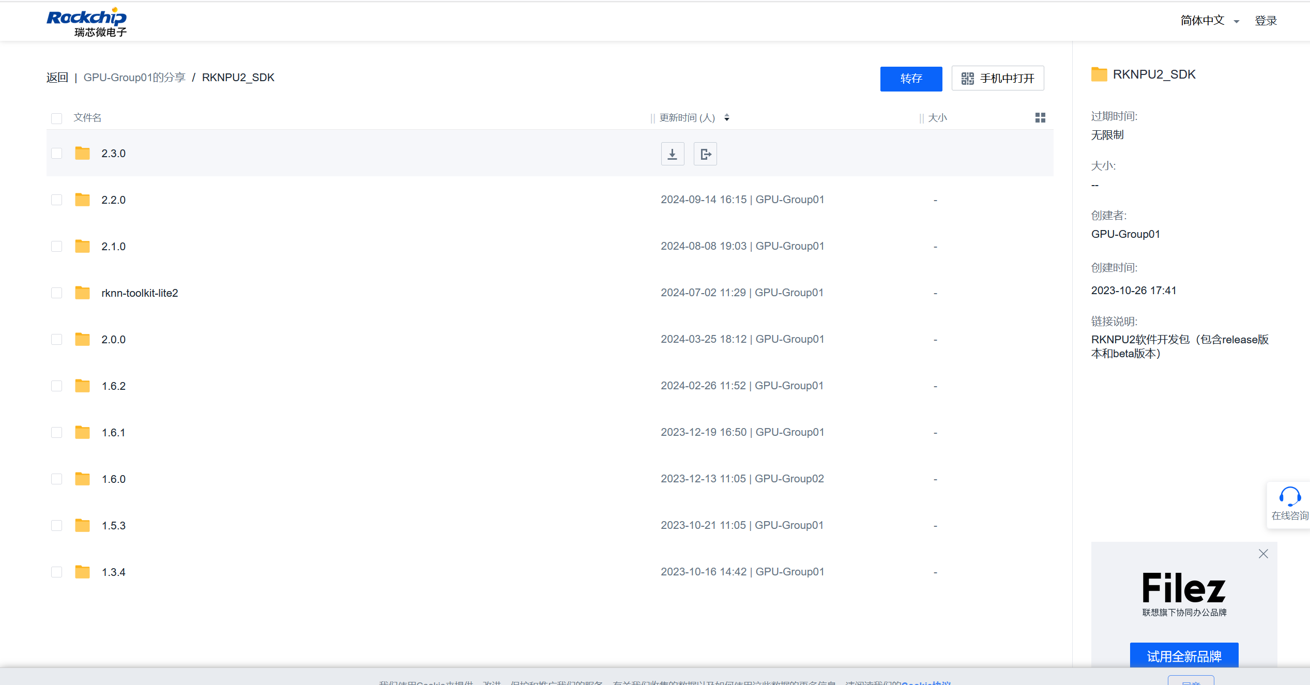
Task: Check the box for folder 1.6.0
Action: pos(57,479)
